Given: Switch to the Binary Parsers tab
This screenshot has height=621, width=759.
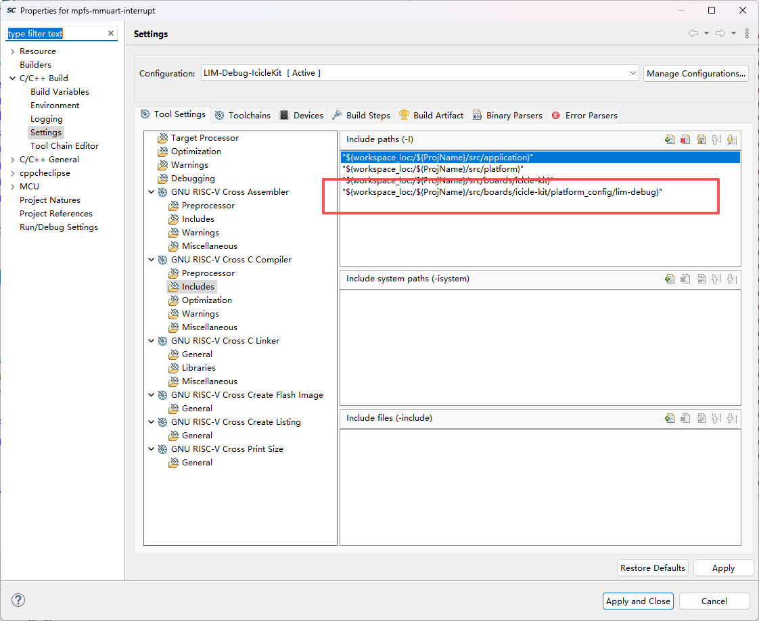Looking at the screenshot, I should [x=507, y=115].
